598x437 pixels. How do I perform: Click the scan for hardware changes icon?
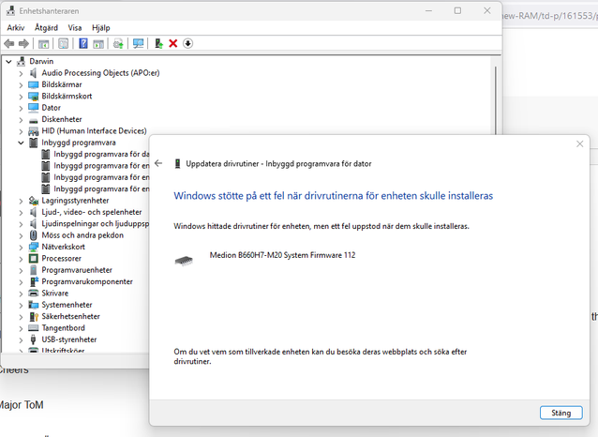[x=138, y=43]
